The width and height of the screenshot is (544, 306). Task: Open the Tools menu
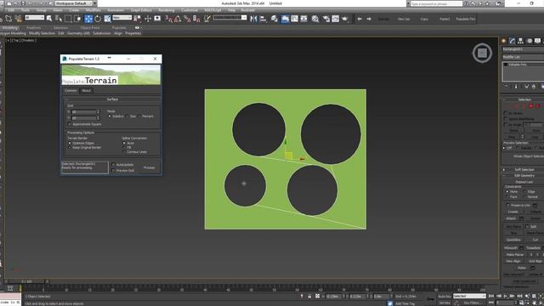25,10
